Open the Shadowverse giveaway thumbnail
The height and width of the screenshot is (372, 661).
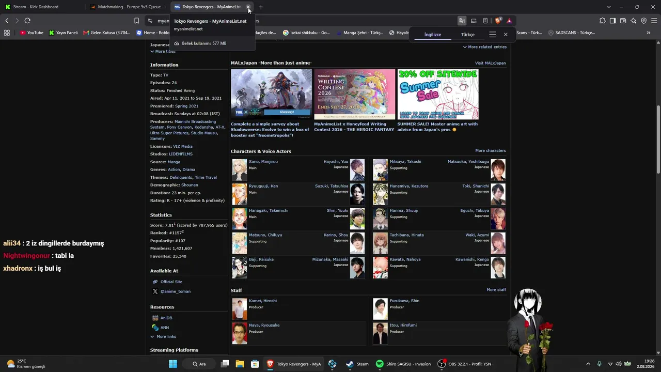271,95
